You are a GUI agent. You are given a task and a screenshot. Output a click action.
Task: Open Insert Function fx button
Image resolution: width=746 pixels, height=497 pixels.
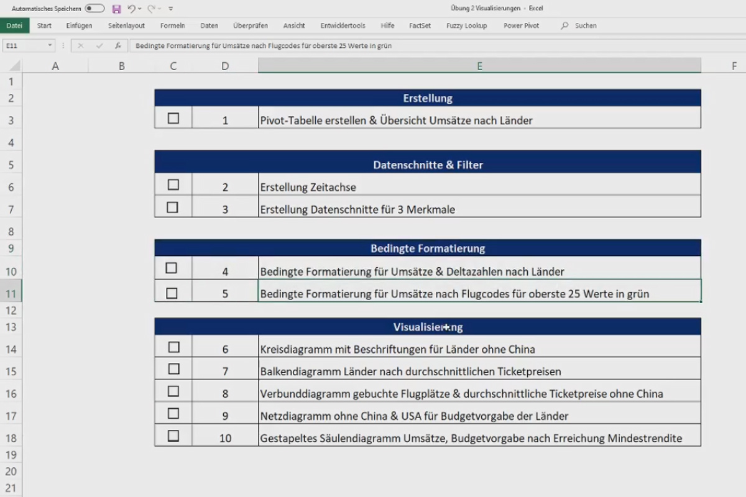[117, 45]
